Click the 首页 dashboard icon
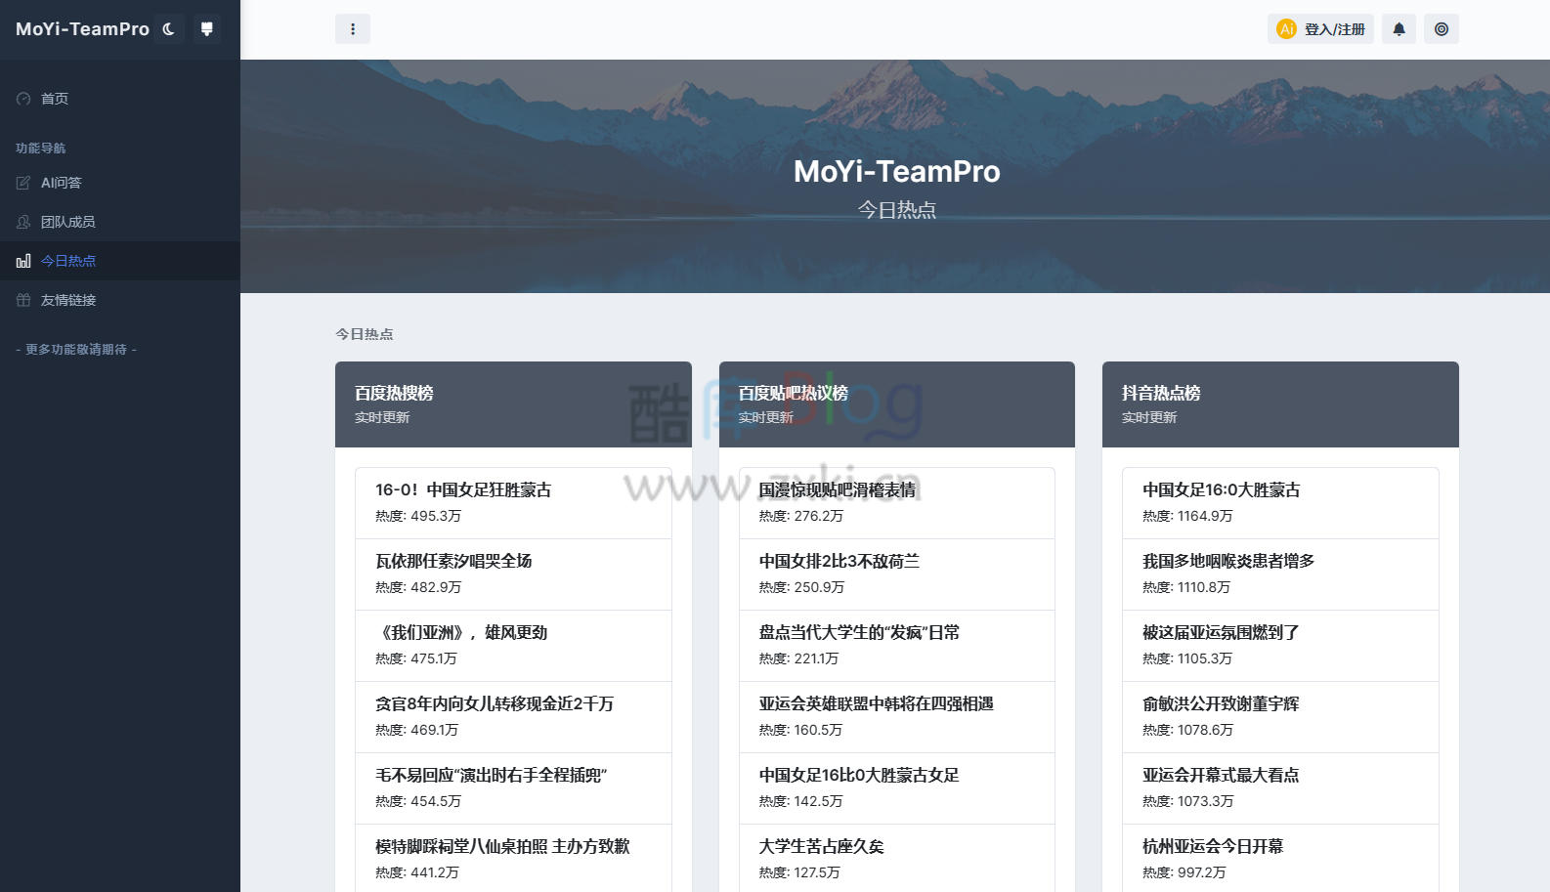The image size is (1550, 892). coord(23,99)
